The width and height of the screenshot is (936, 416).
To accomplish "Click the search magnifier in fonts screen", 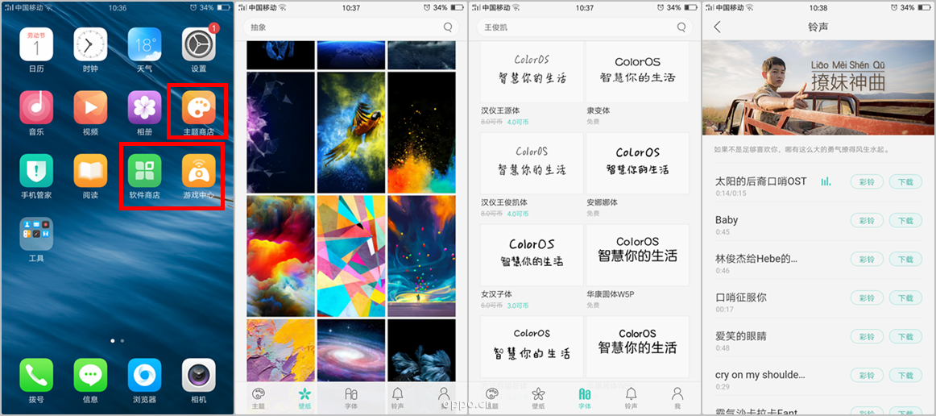I will (681, 27).
